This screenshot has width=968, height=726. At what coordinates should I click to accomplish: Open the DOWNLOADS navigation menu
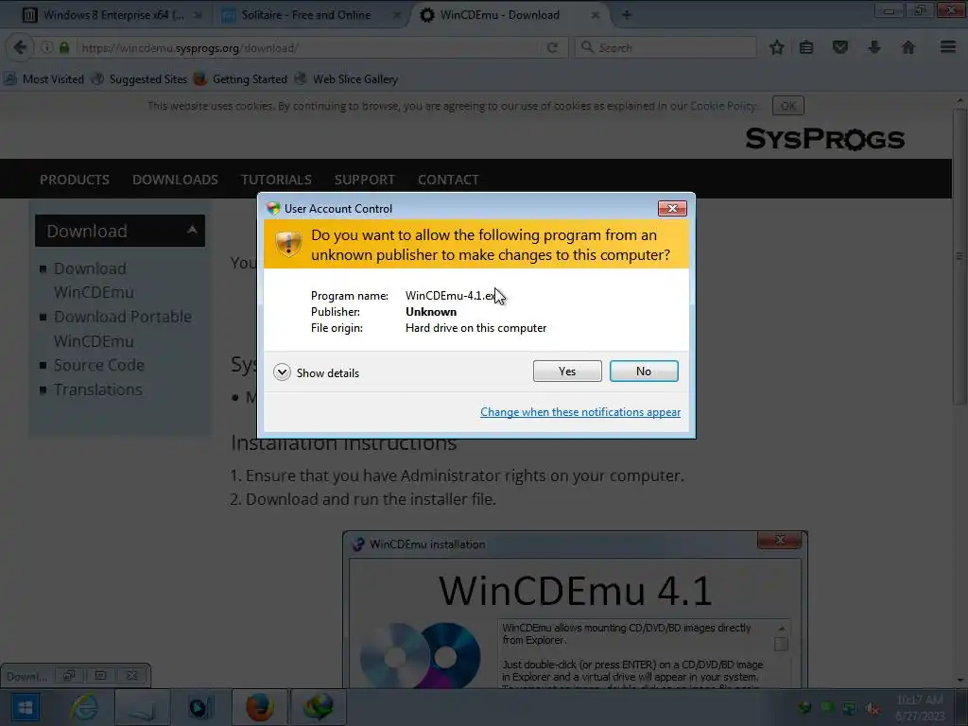click(175, 180)
